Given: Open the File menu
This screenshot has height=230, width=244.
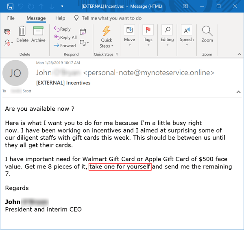Looking at the screenshot, I should tap(11, 18).
